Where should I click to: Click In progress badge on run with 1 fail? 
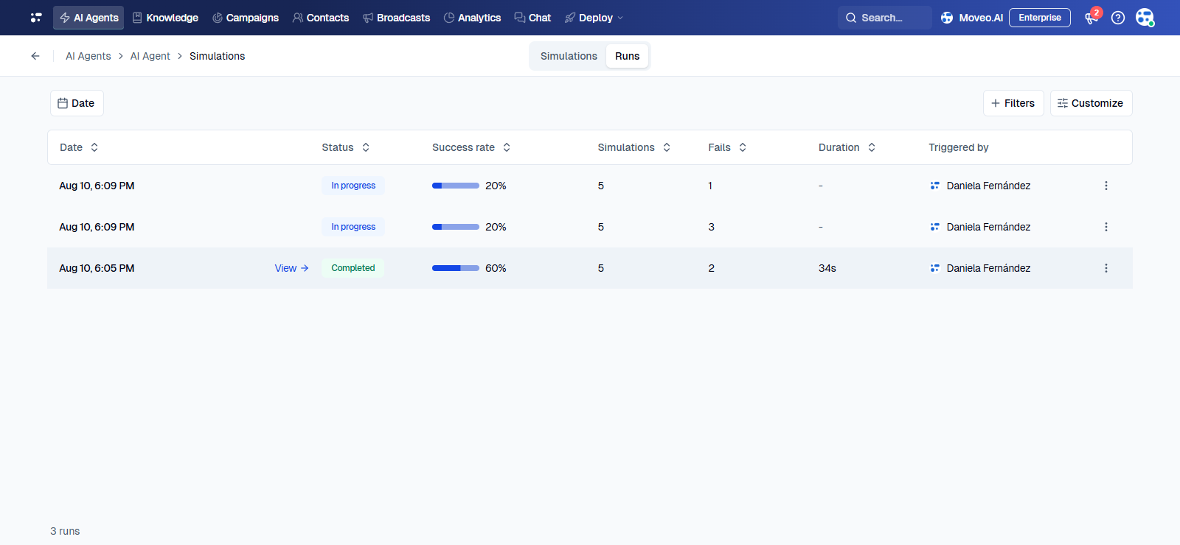click(x=353, y=186)
